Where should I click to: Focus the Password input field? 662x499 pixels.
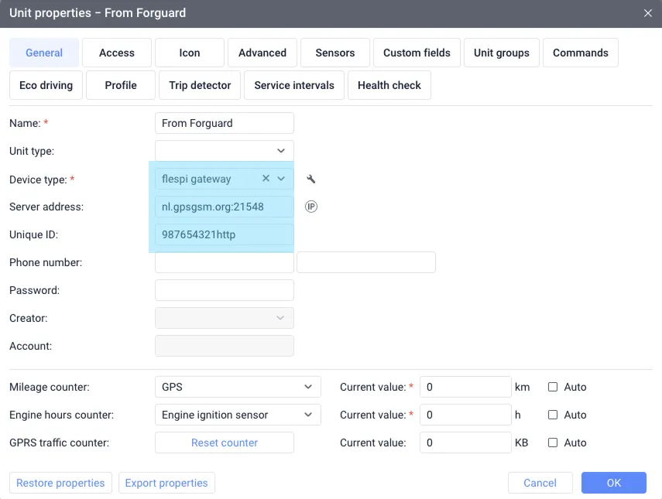(x=225, y=290)
